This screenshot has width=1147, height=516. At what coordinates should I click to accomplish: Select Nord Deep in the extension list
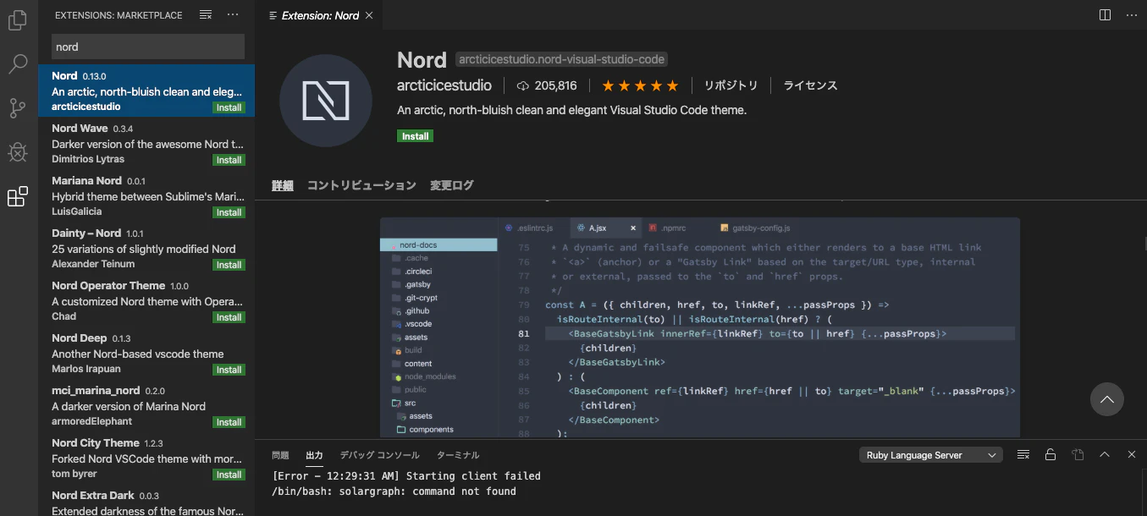click(146, 354)
